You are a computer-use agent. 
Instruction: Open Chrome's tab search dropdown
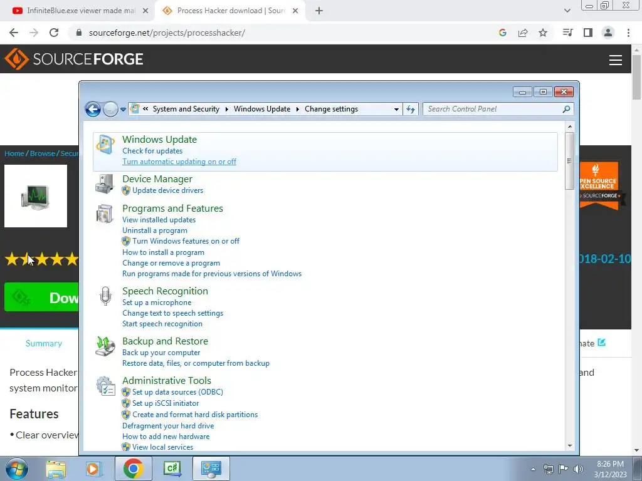(567, 11)
